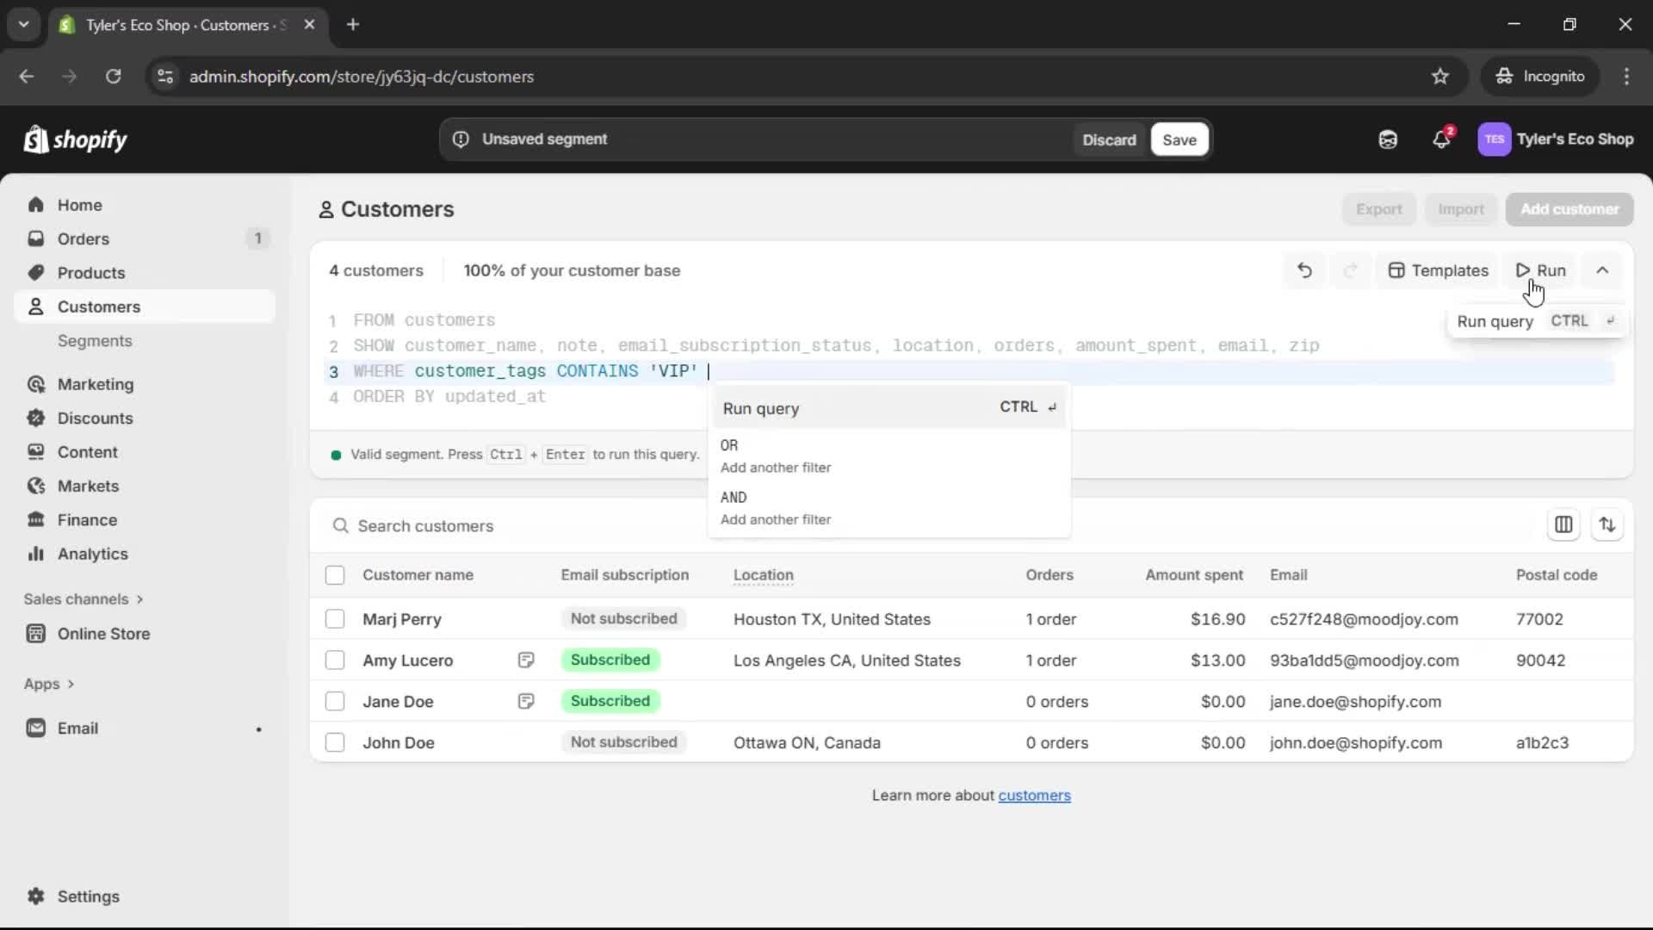Open Segments in the sidebar
Viewport: 1653px width, 930px height.
[x=95, y=341]
